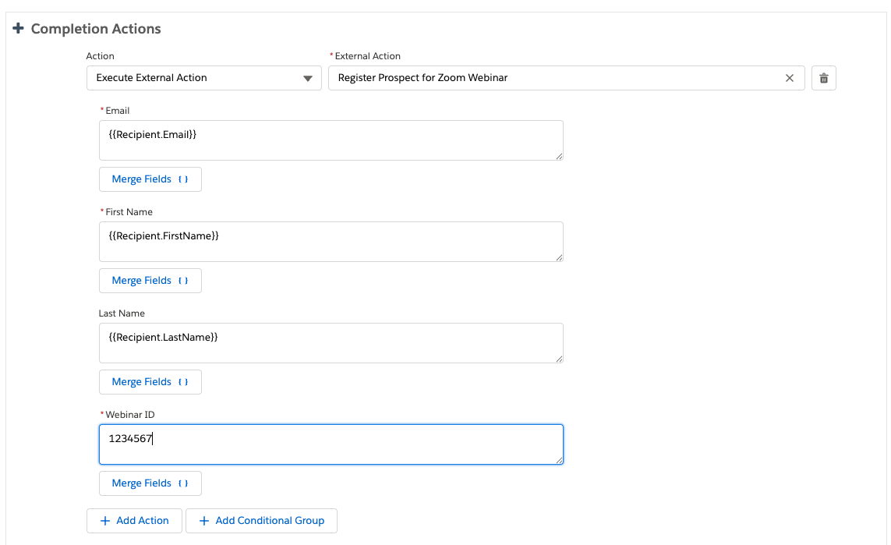
Task: Open Merge Fields below the Email field
Action: (x=150, y=179)
